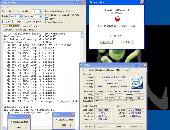
Task: Close the right Finish dialog
Action: tap(73, 114)
